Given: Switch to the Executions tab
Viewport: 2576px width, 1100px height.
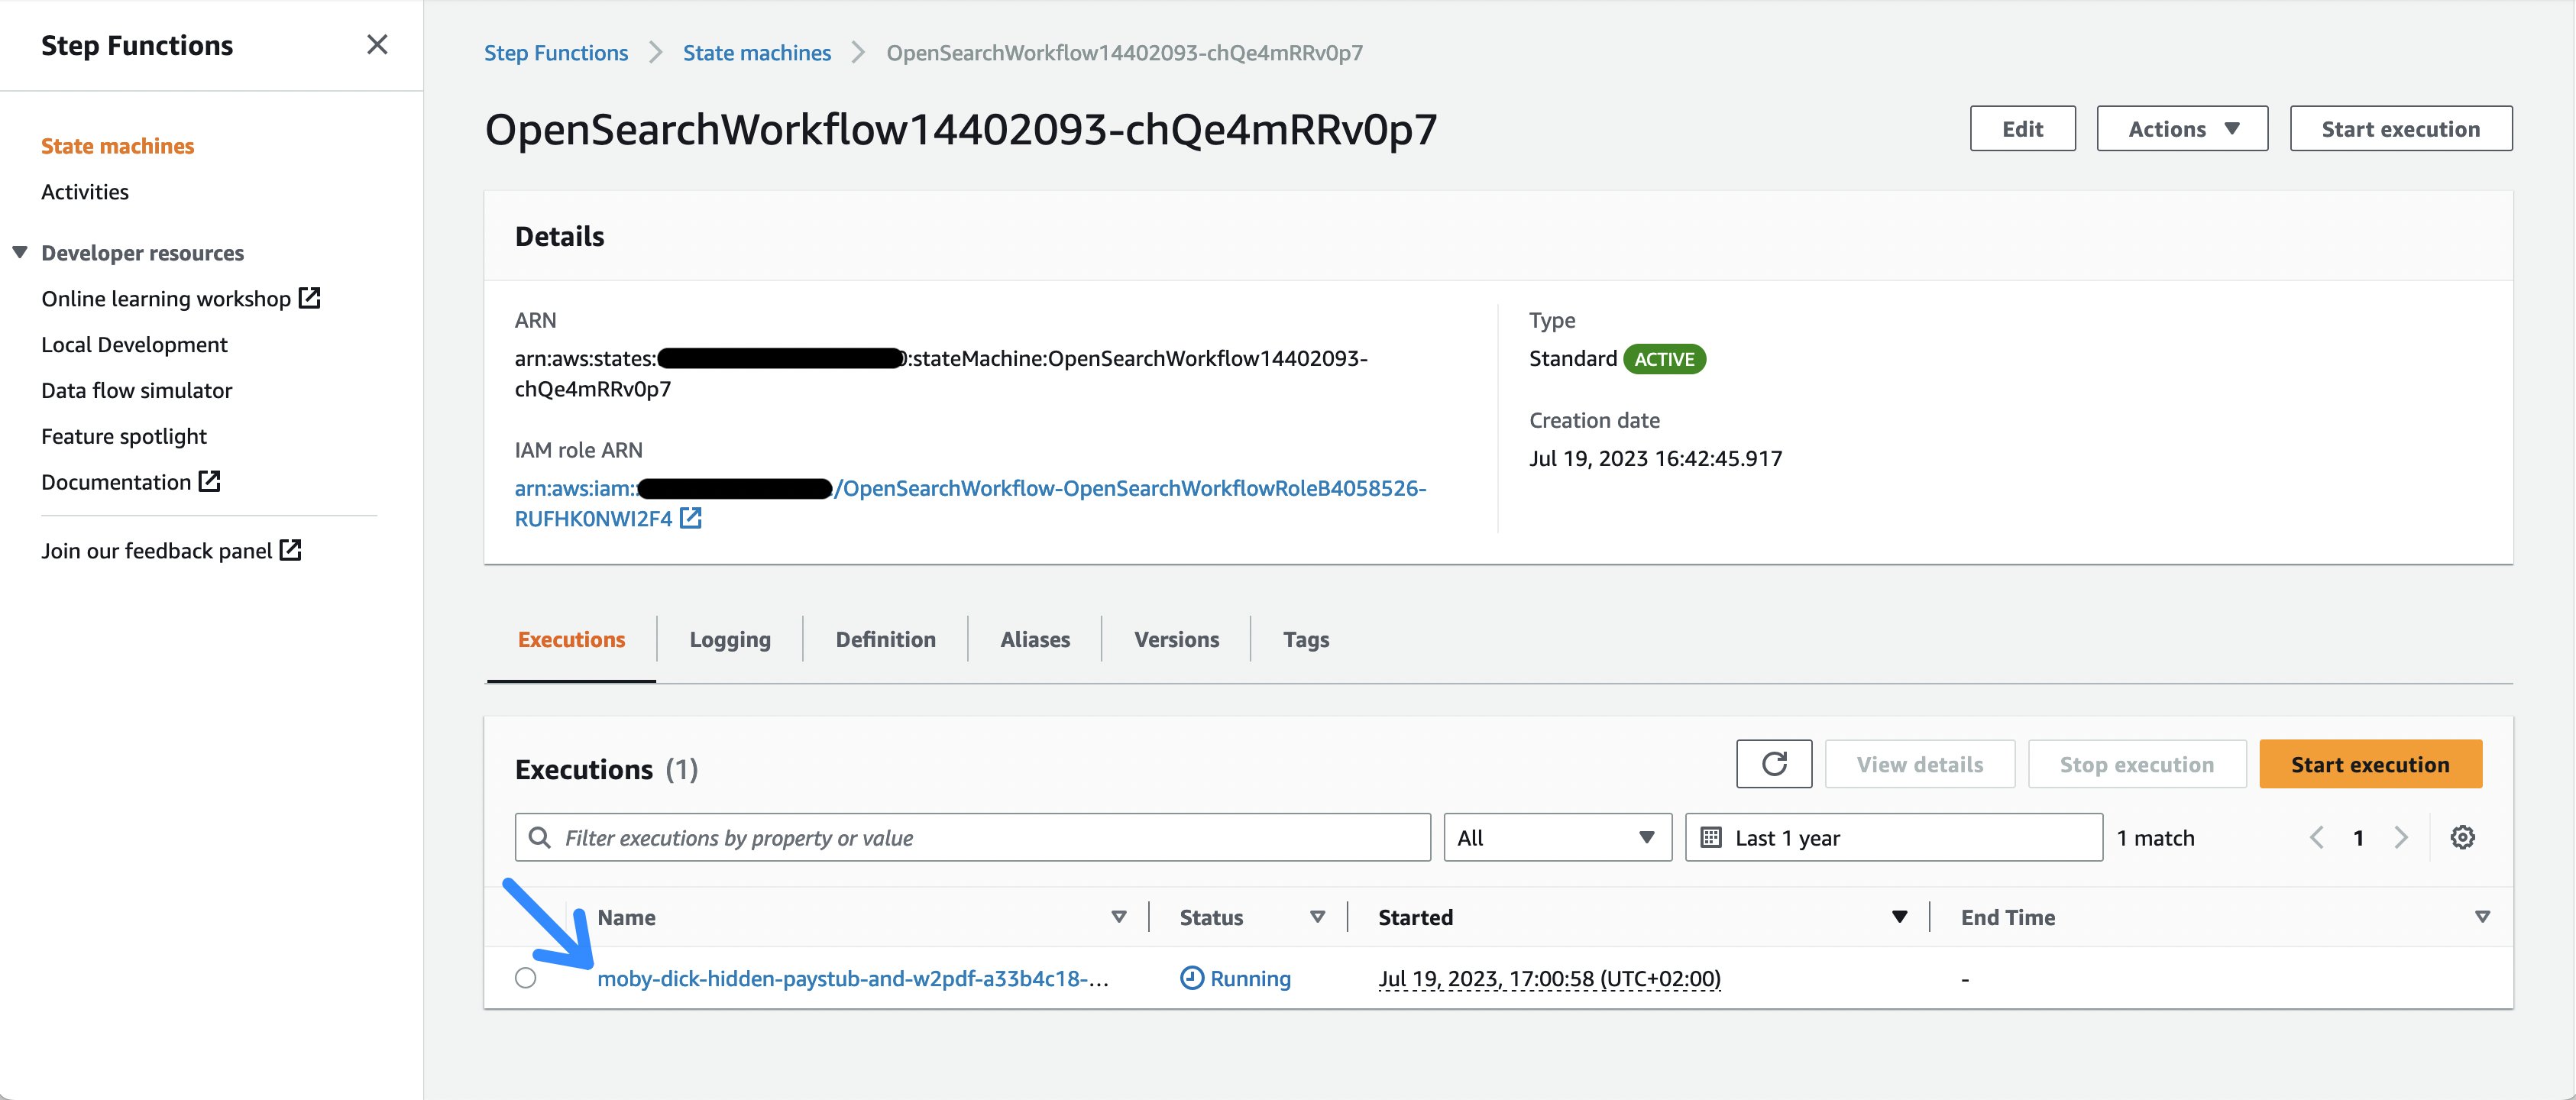Looking at the screenshot, I should pyautogui.click(x=571, y=640).
